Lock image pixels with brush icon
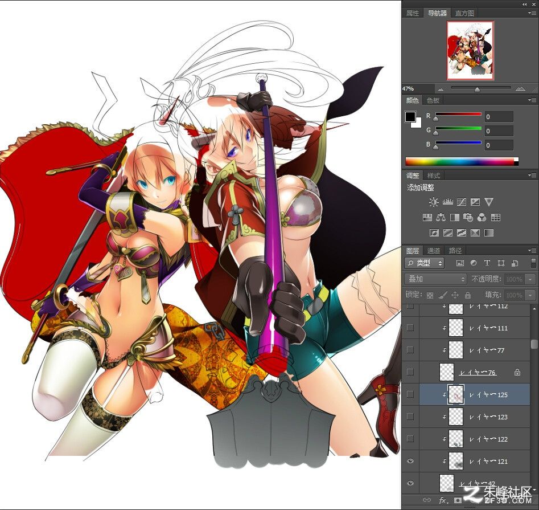This screenshot has height=510, width=539. [x=443, y=295]
